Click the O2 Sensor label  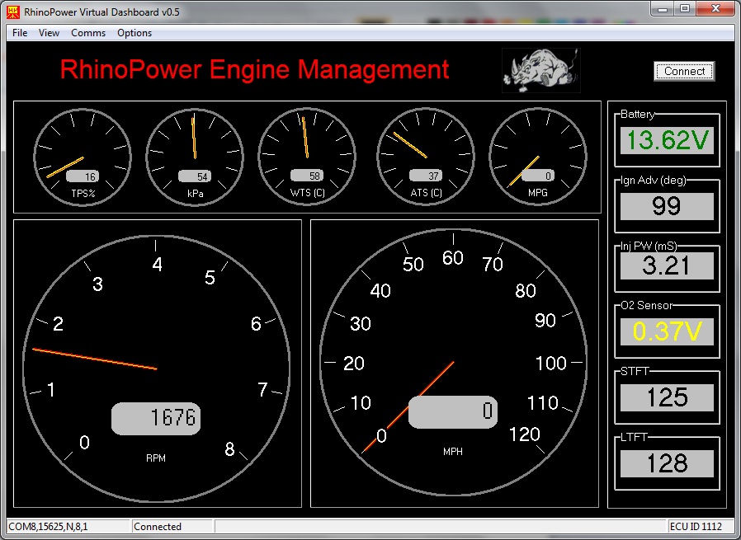pos(646,305)
